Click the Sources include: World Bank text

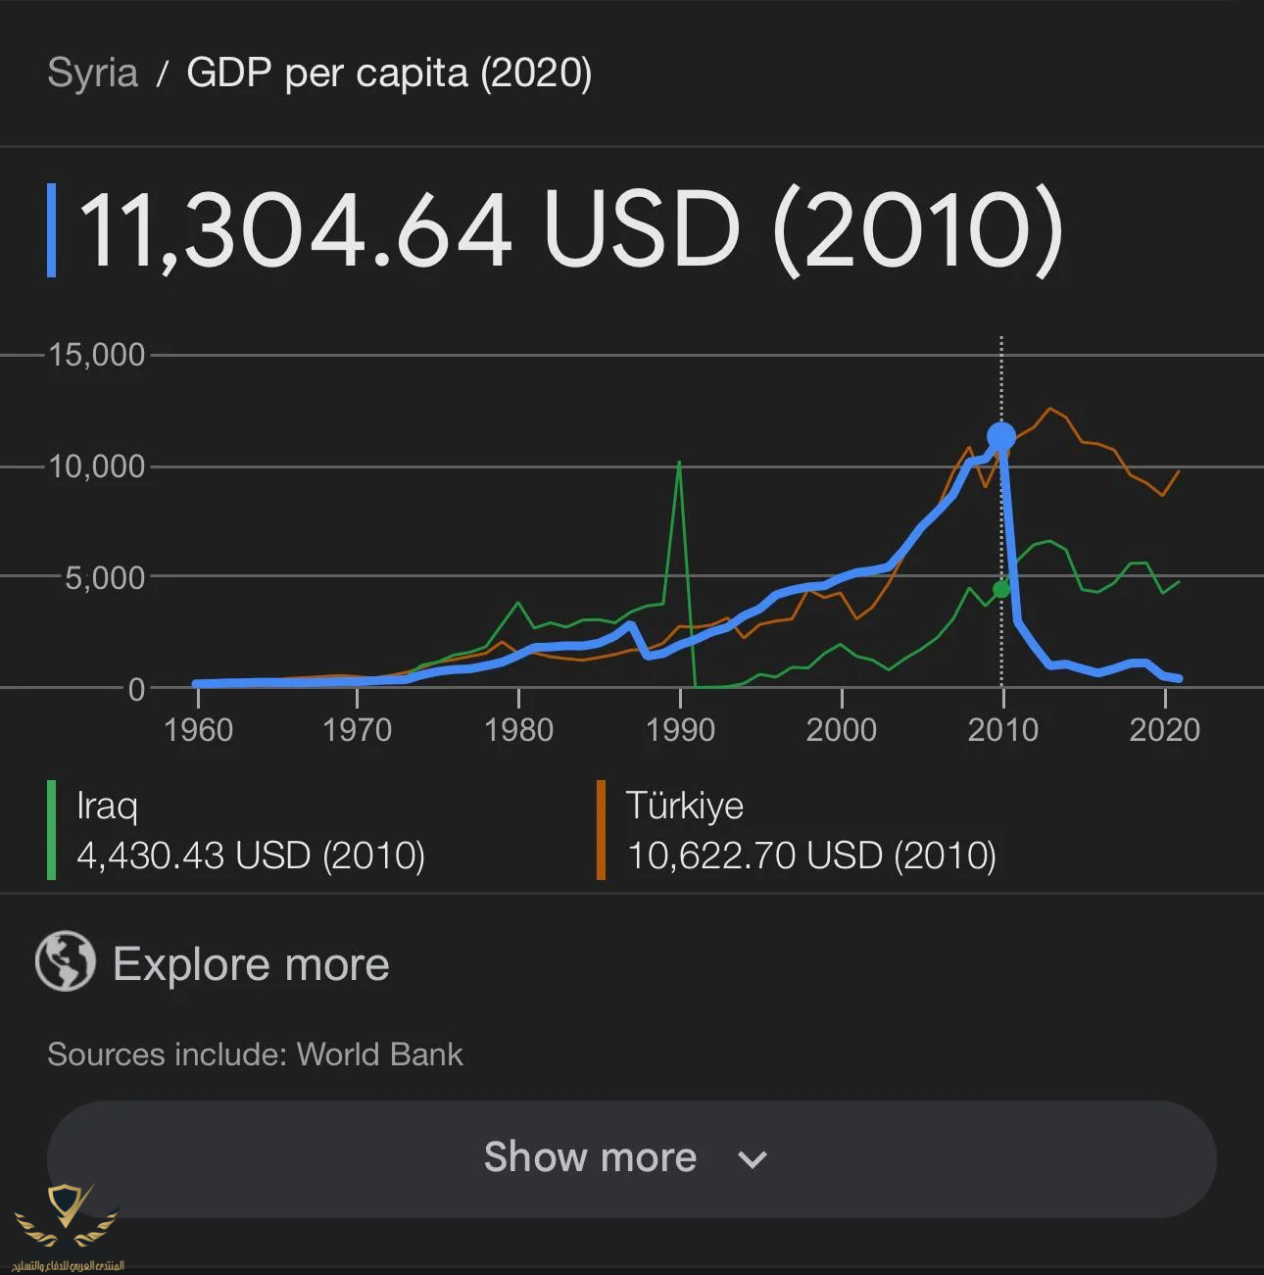255,1054
